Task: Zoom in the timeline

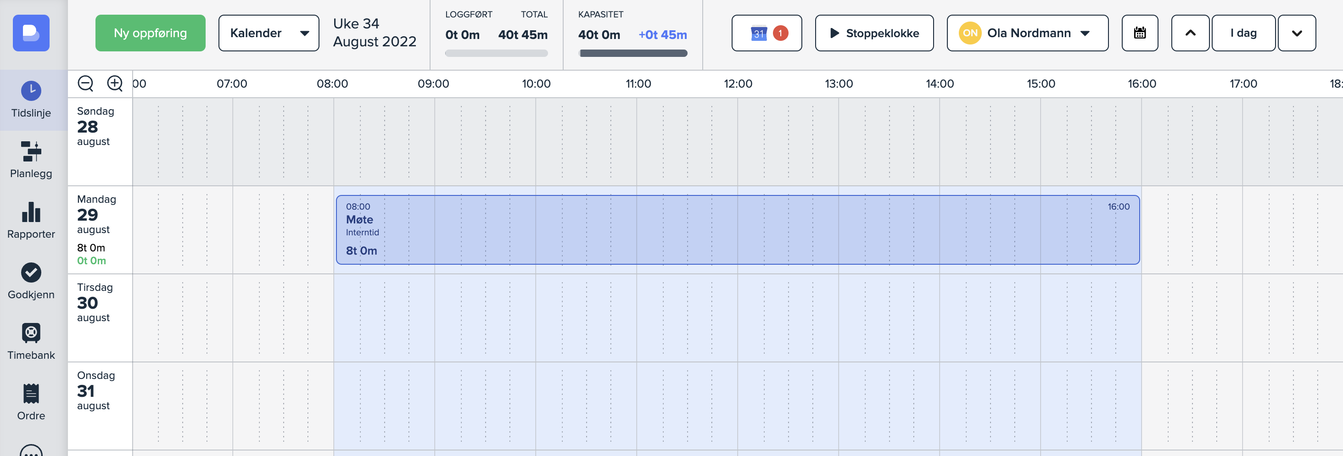Action: click(x=115, y=83)
